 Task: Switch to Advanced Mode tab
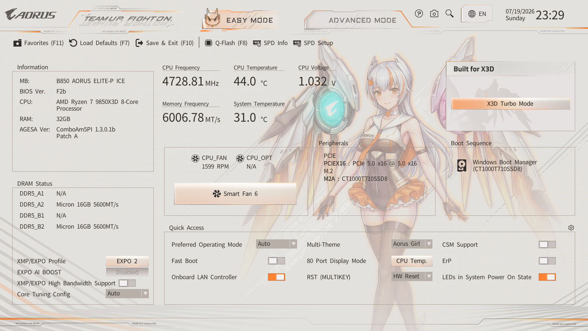click(358, 20)
